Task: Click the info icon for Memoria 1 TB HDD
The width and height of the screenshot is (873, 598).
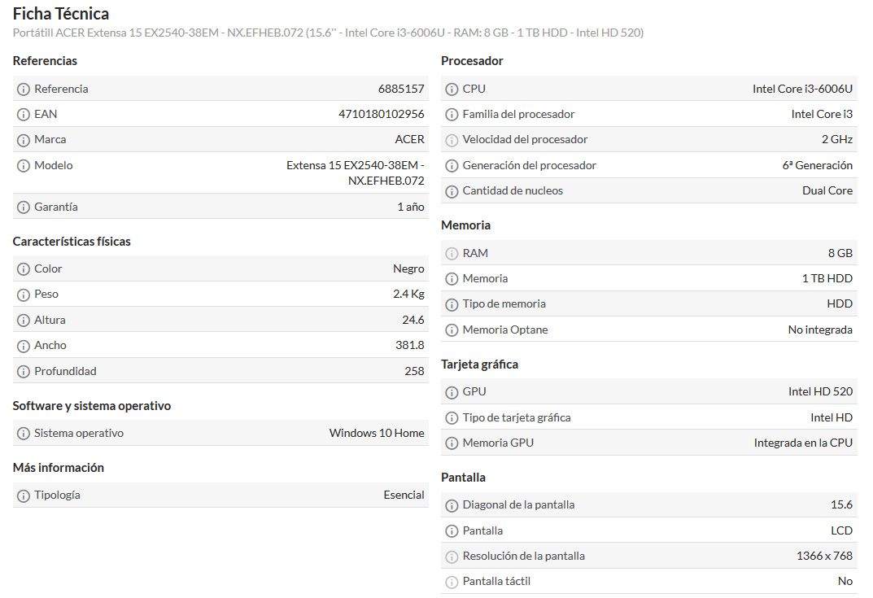Action: (452, 279)
